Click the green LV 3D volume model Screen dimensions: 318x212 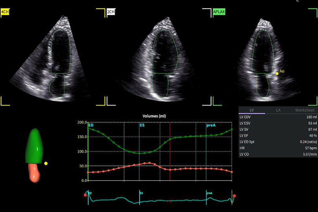35,146
